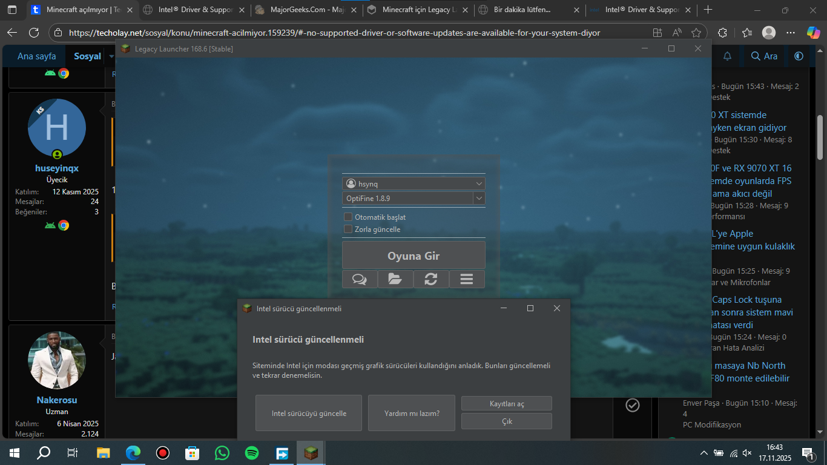Enable the Otomatik başlat checkbox
Viewport: 827px width, 465px height.
click(x=348, y=217)
